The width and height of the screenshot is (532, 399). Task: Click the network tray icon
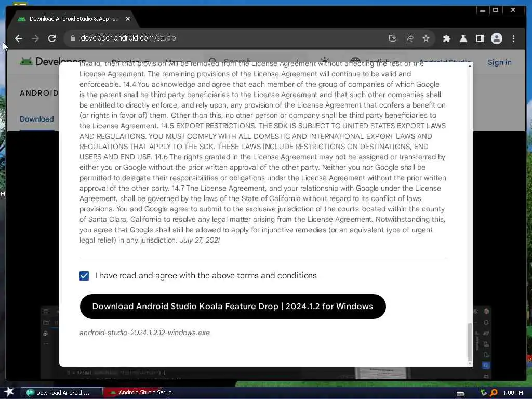[484, 393]
